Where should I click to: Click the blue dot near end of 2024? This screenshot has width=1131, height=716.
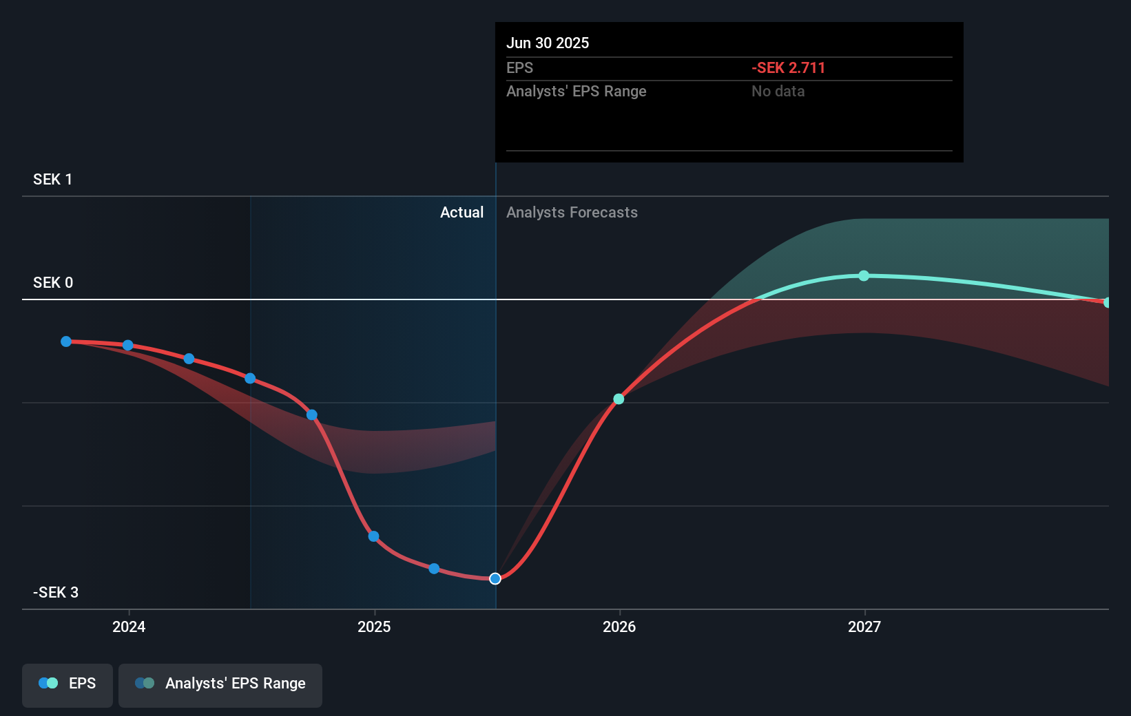pyautogui.click(x=311, y=414)
